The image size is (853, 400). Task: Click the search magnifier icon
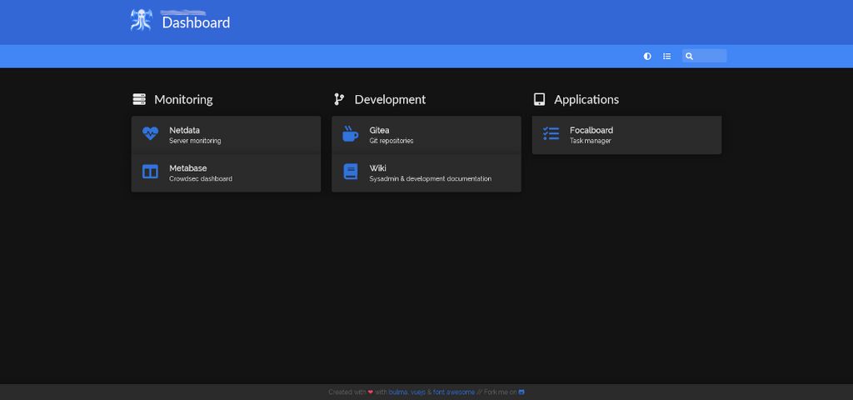(690, 56)
